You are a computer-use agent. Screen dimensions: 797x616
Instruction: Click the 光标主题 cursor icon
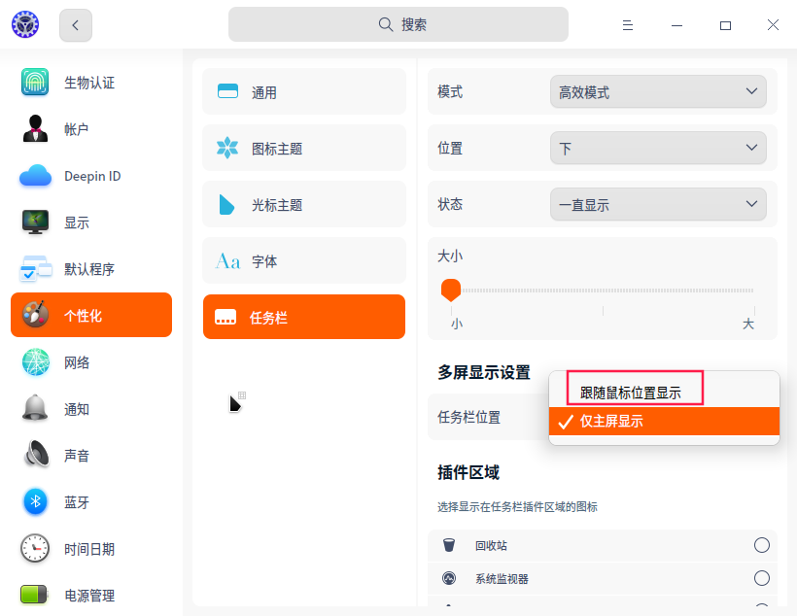pos(226,204)
